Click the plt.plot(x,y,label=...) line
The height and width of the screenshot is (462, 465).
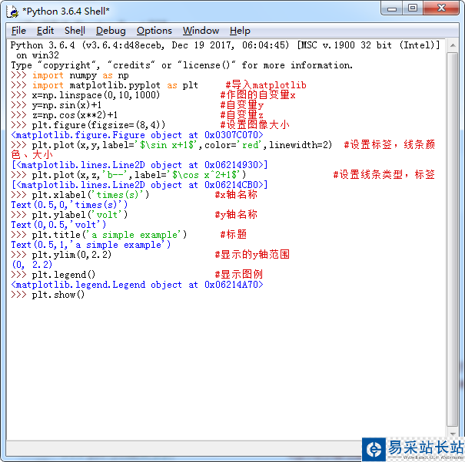click(182, 145)
